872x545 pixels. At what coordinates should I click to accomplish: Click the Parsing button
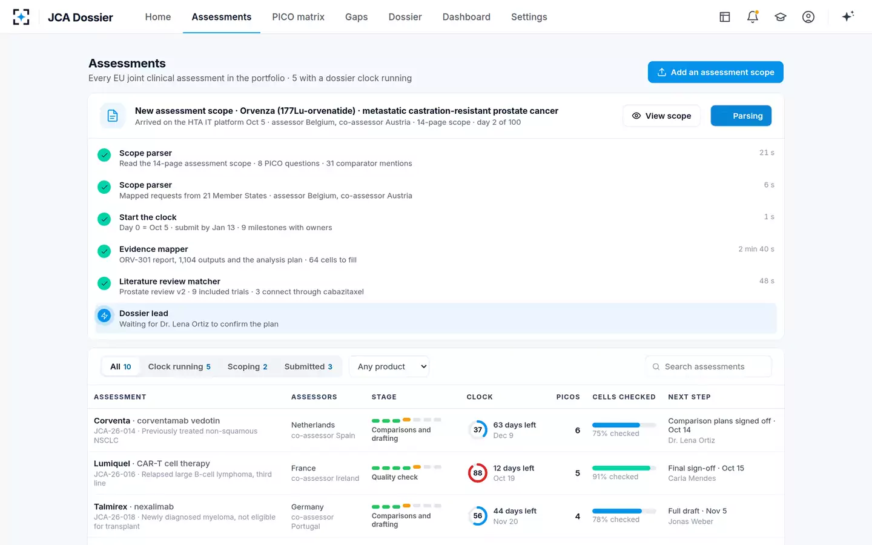[x=741, y=116]
